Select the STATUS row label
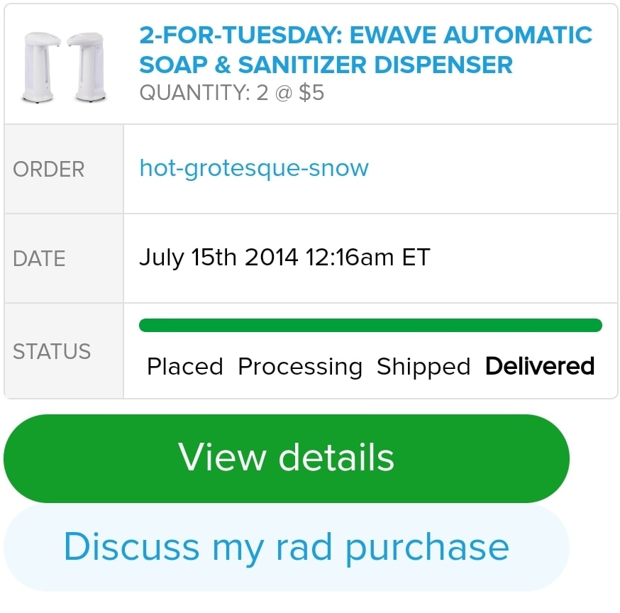This screenshot has height=613, width=620. point(52,352)
